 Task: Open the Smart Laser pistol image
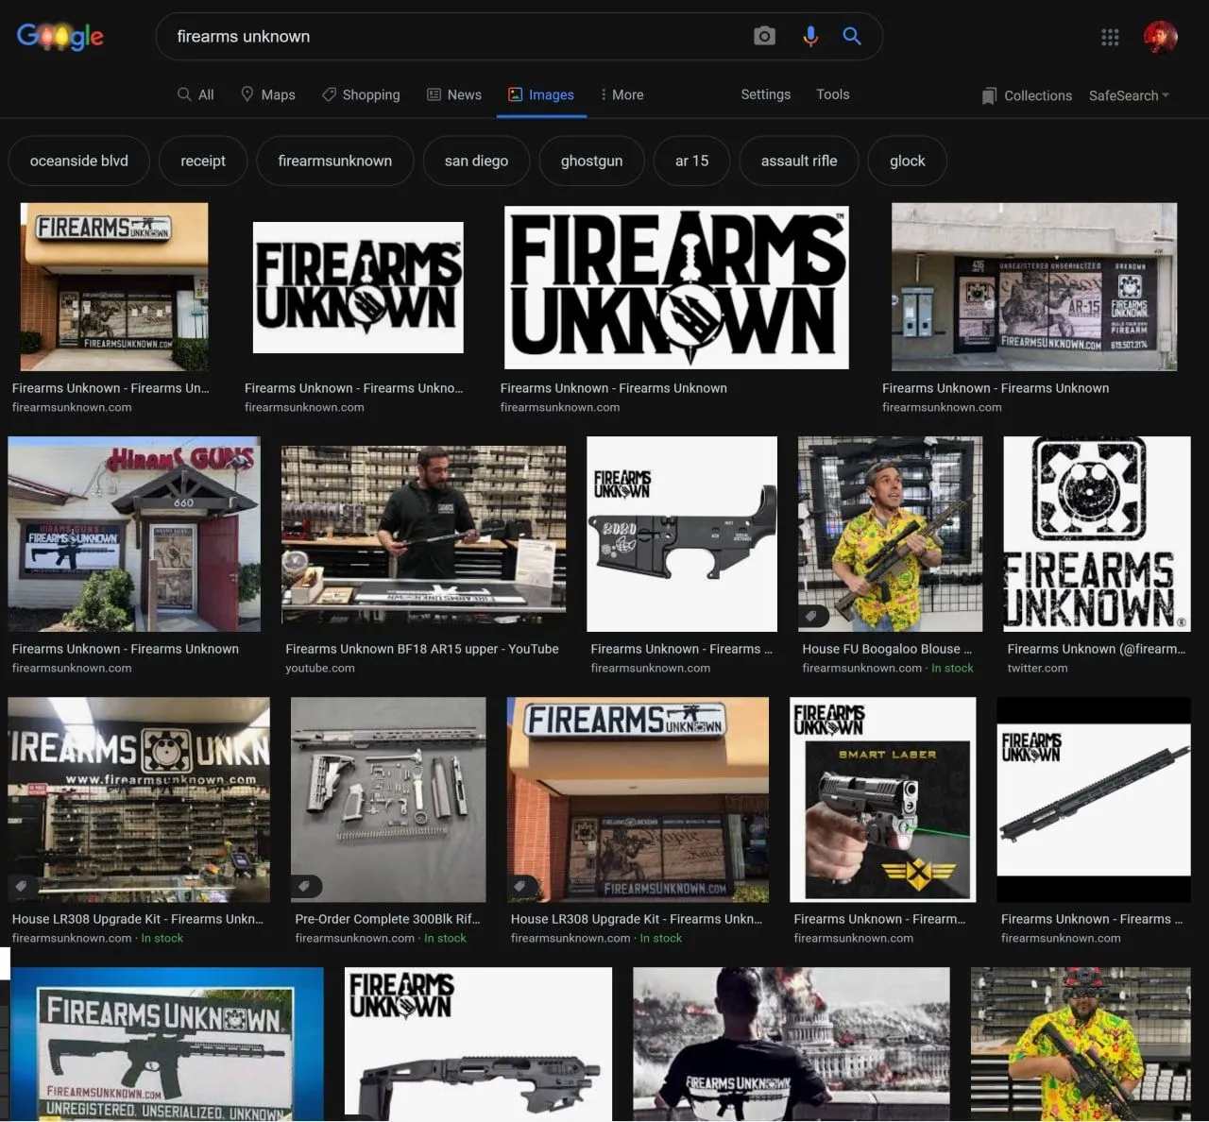(883, 799)
